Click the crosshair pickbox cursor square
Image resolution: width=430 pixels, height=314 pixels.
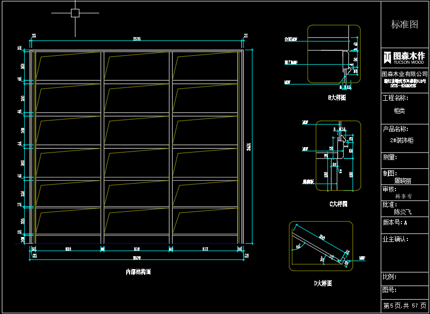point(75,13)
